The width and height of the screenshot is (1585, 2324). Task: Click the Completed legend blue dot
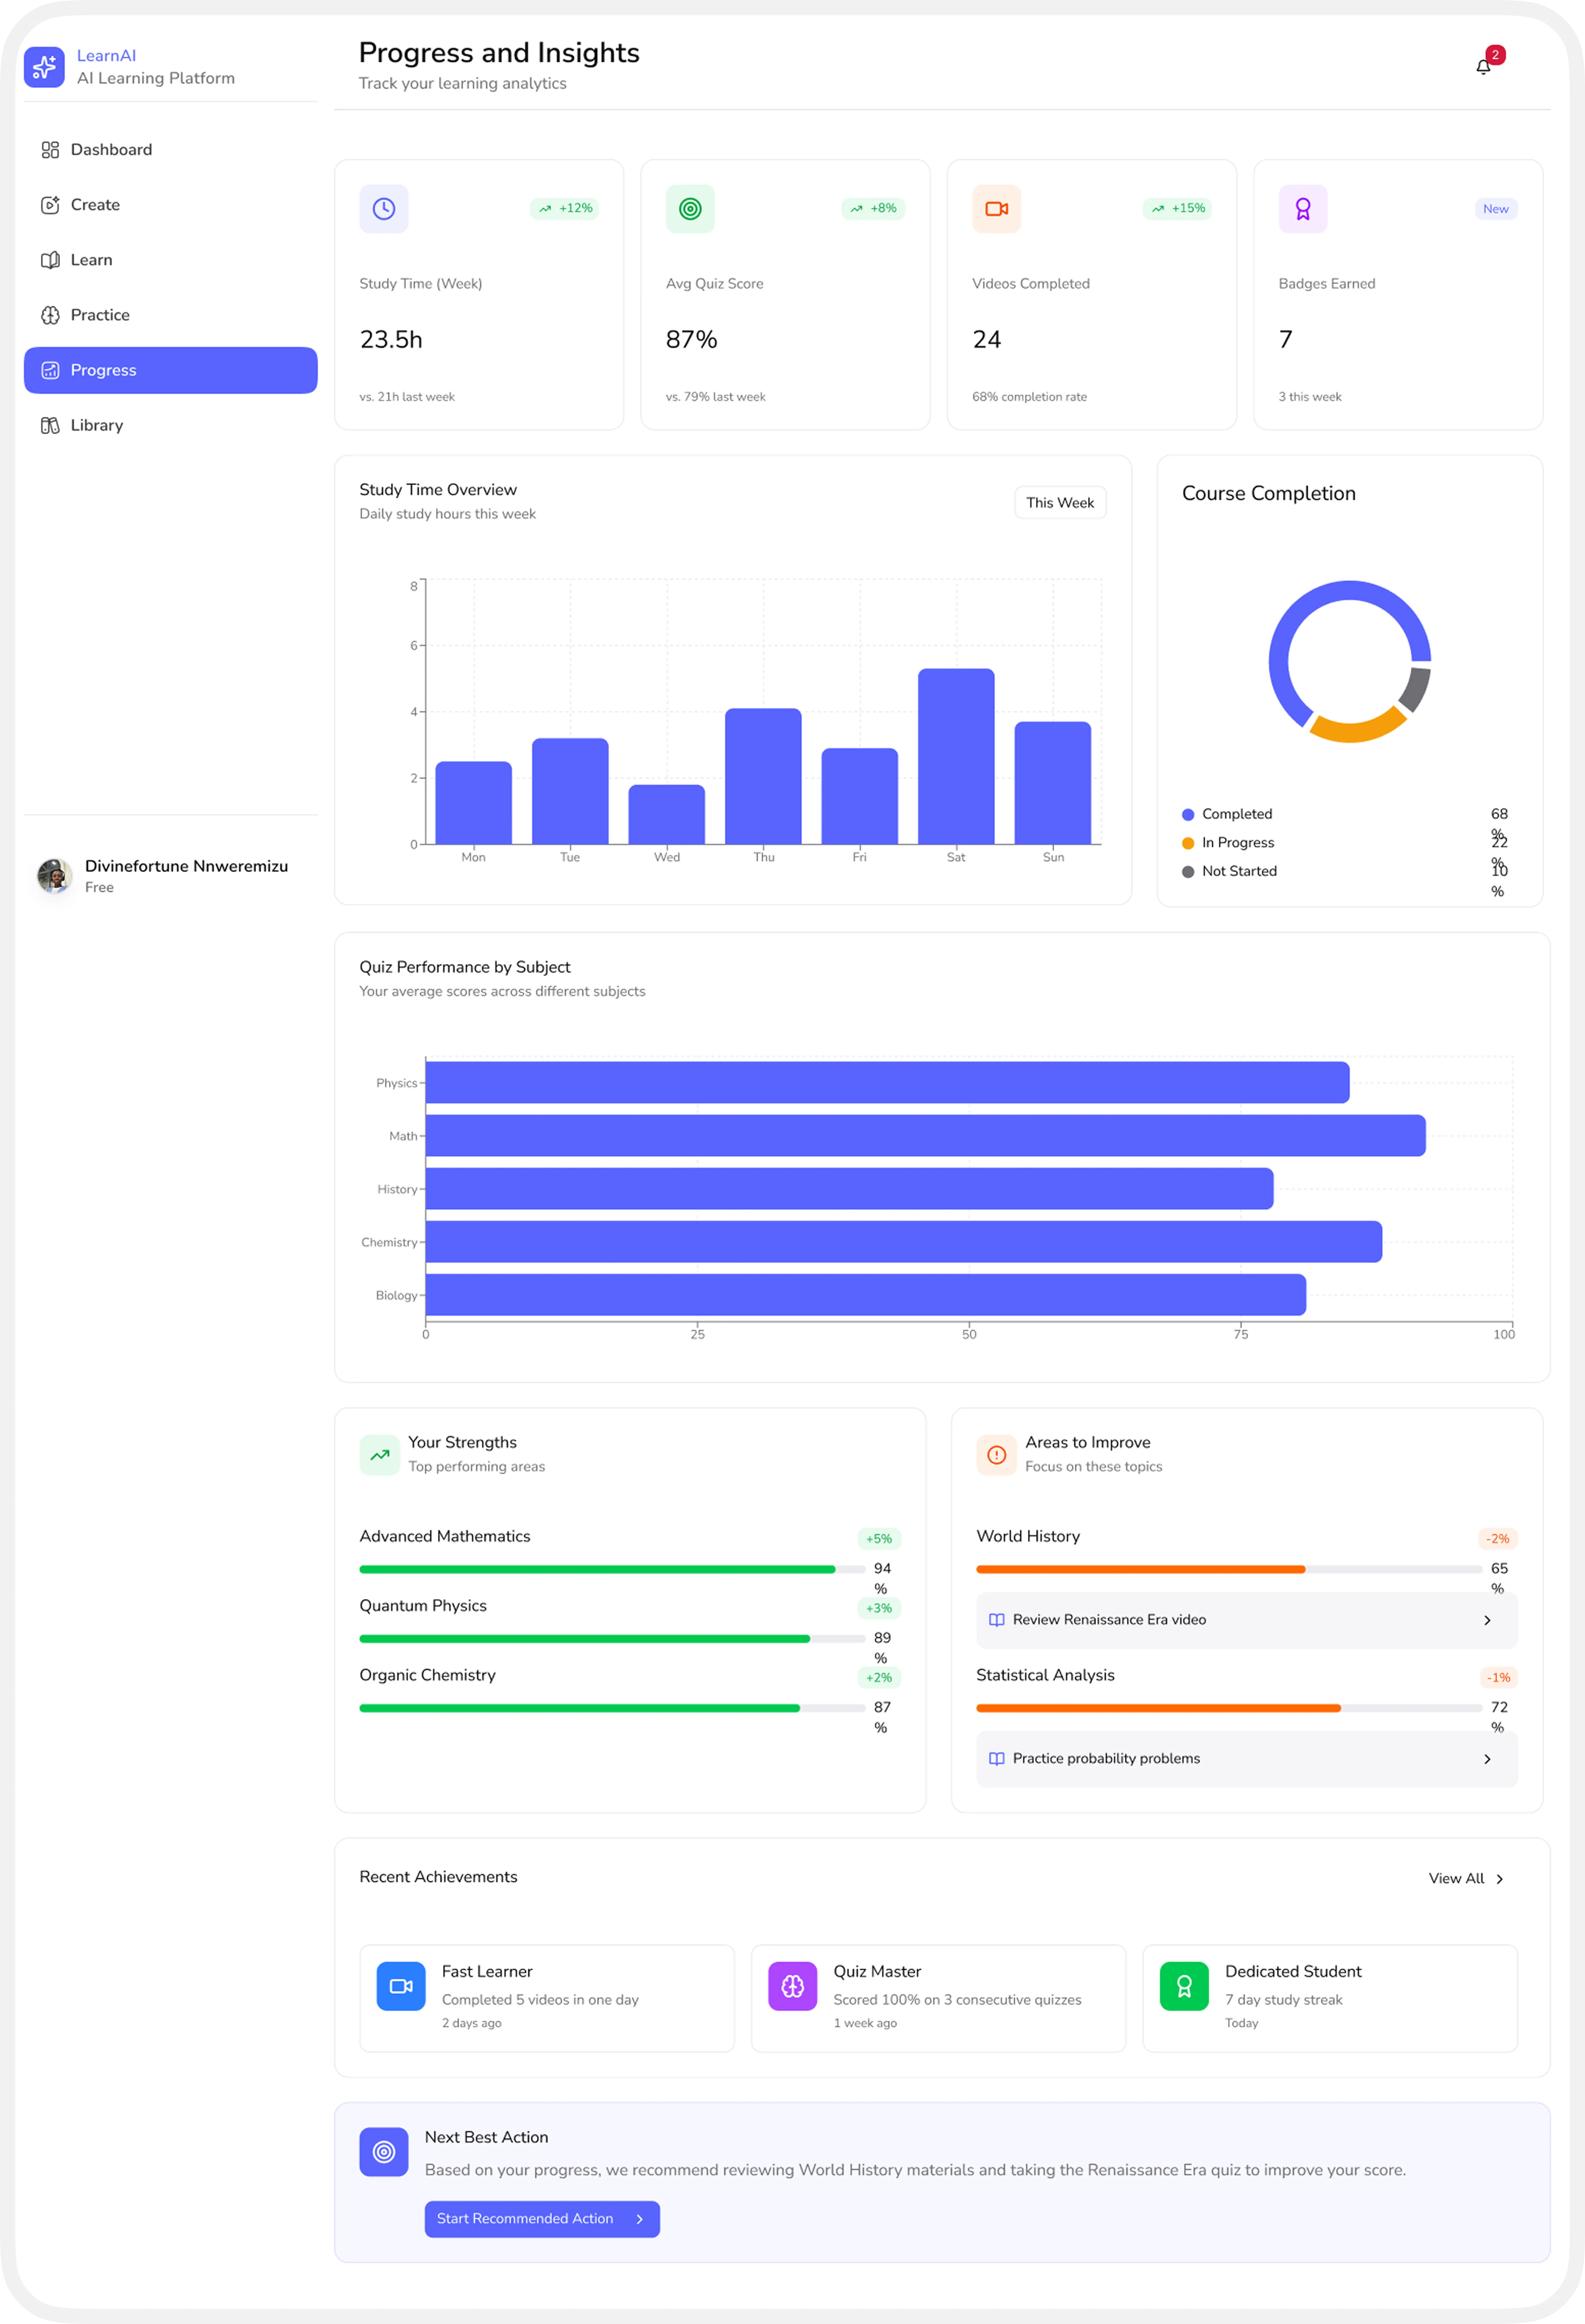click(1188, 815)
